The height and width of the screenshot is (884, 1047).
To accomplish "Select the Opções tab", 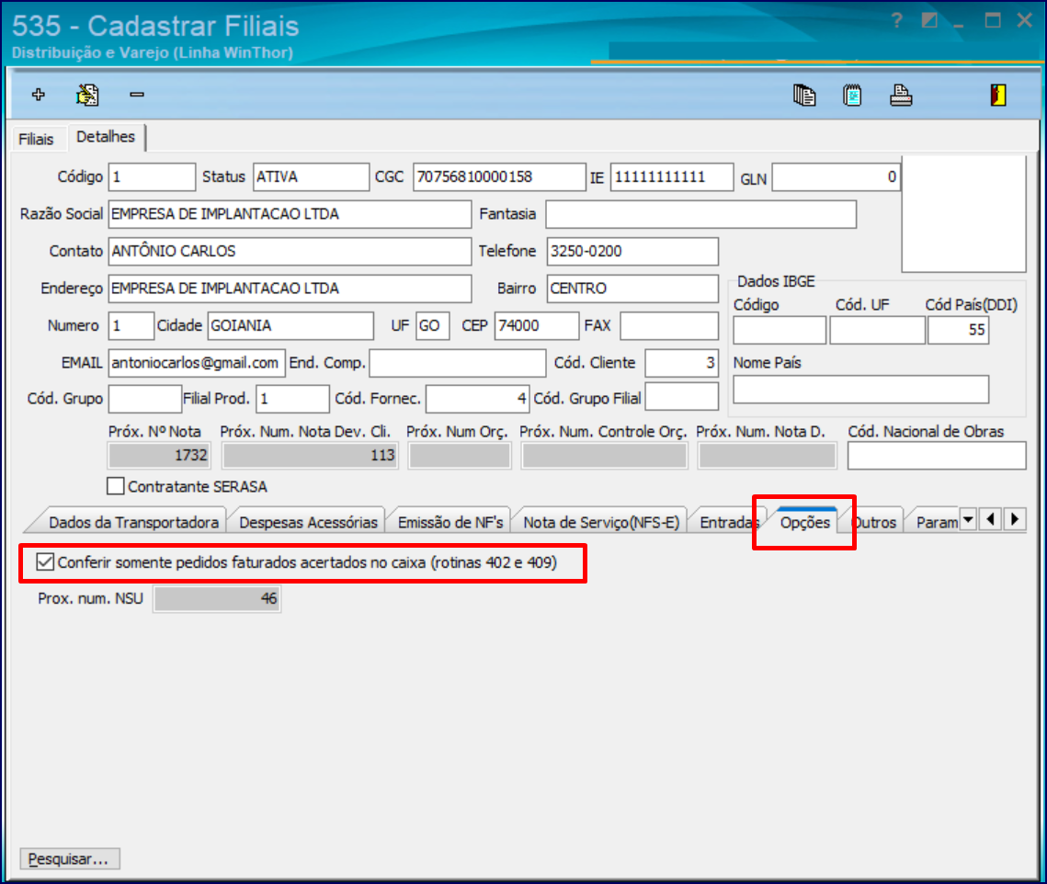I will (804, 522).
